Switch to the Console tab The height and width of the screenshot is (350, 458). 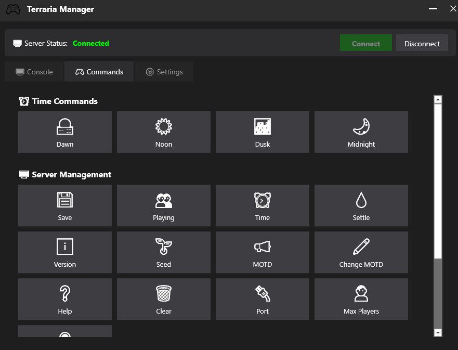[34, 72]
